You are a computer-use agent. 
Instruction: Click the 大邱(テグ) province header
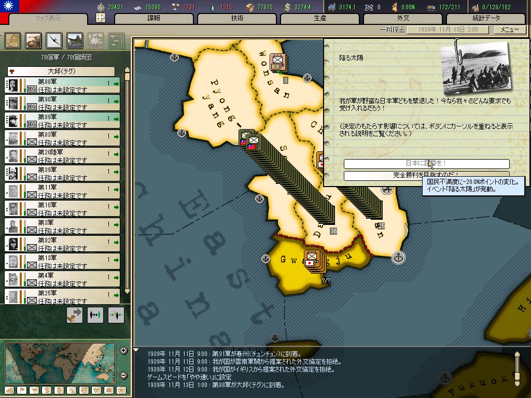pyautogui.click(x=61, y=72)
